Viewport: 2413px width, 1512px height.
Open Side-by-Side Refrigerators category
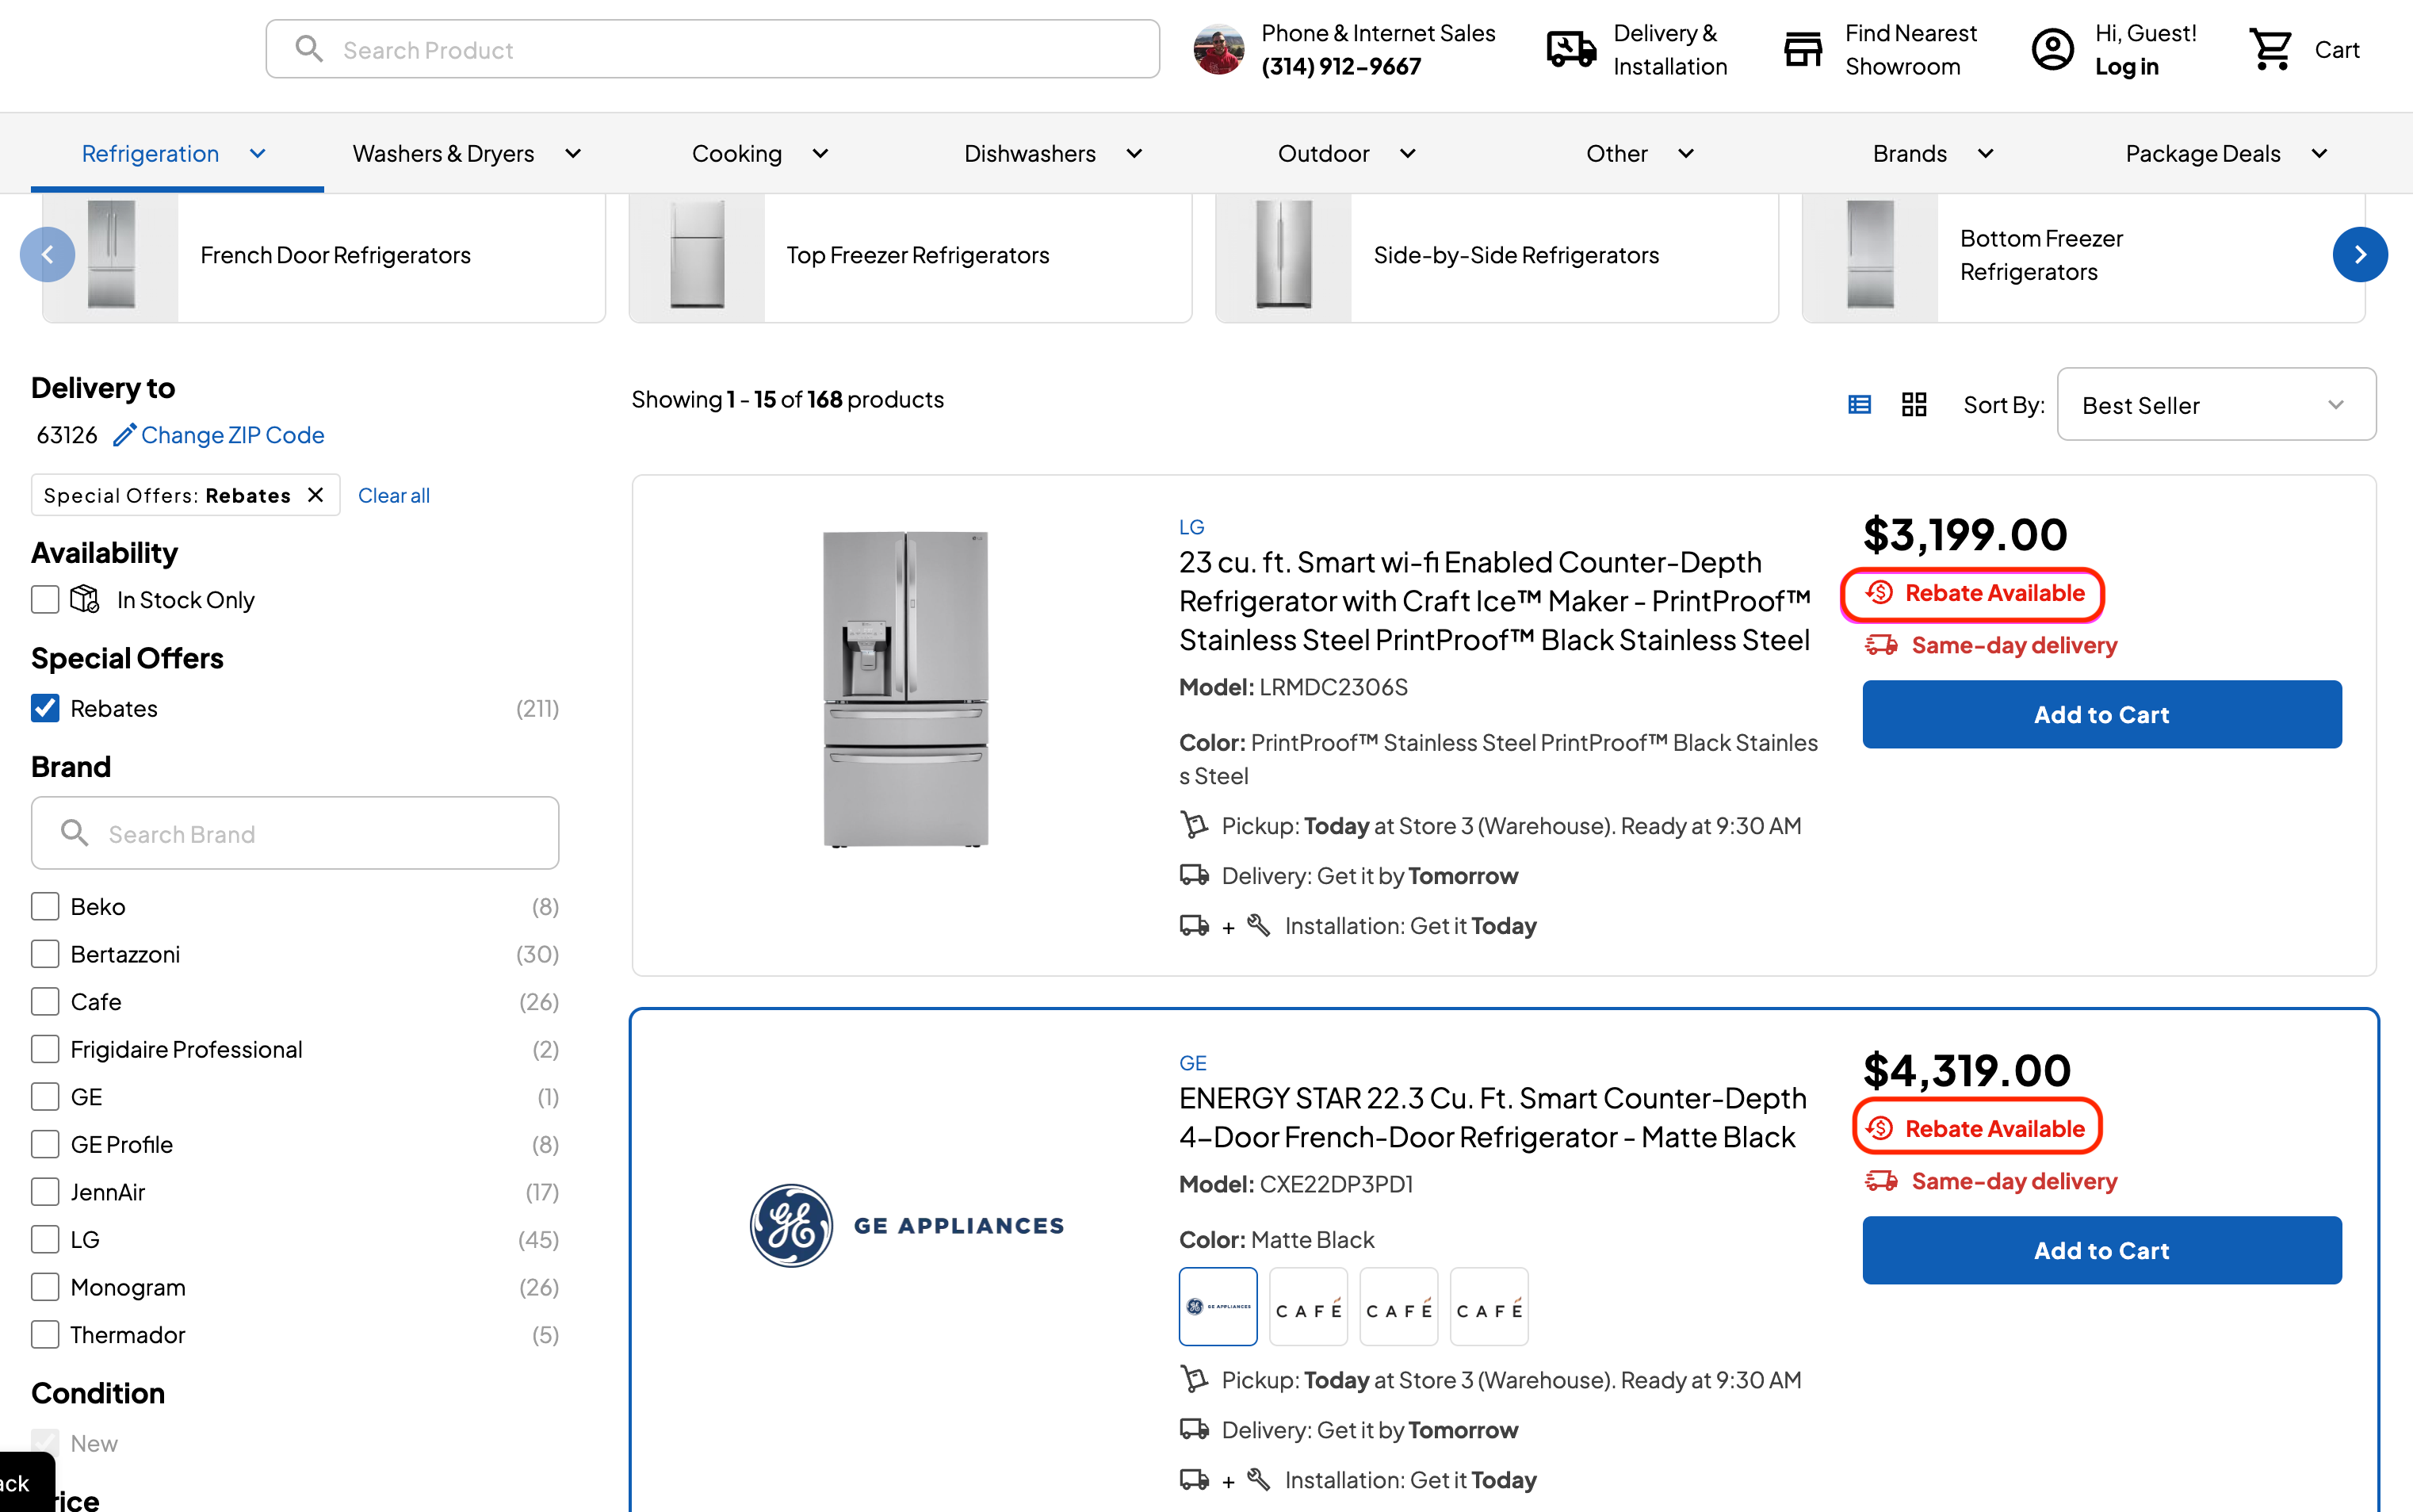1497,256
